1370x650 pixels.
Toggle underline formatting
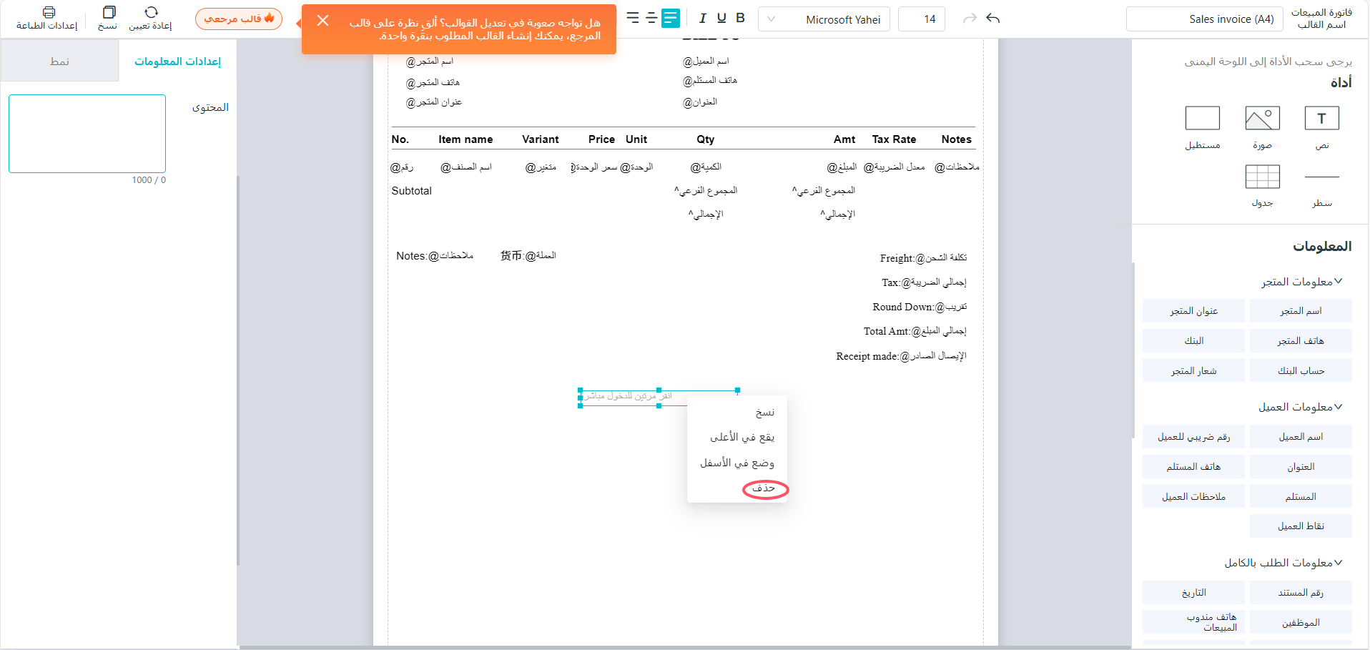pos(721,19)
